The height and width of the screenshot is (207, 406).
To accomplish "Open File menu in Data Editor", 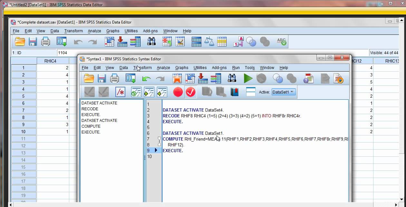I will click(x=16, y=31).
